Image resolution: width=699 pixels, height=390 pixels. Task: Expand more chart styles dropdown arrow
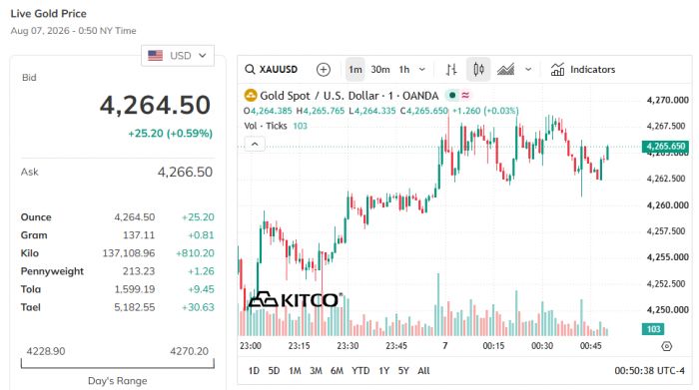pos(528,70)
